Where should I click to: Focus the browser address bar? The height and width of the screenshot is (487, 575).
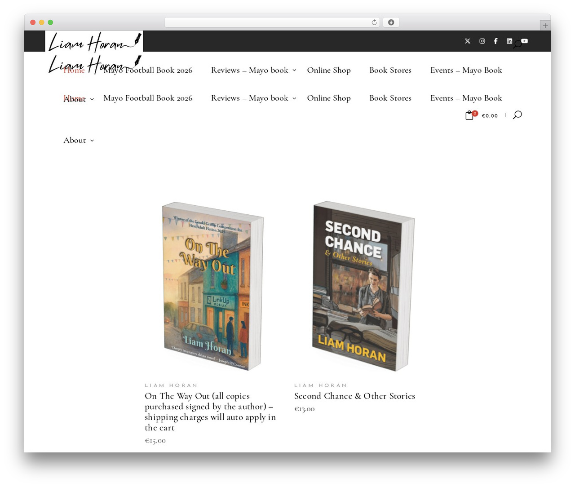pos(272,22)
